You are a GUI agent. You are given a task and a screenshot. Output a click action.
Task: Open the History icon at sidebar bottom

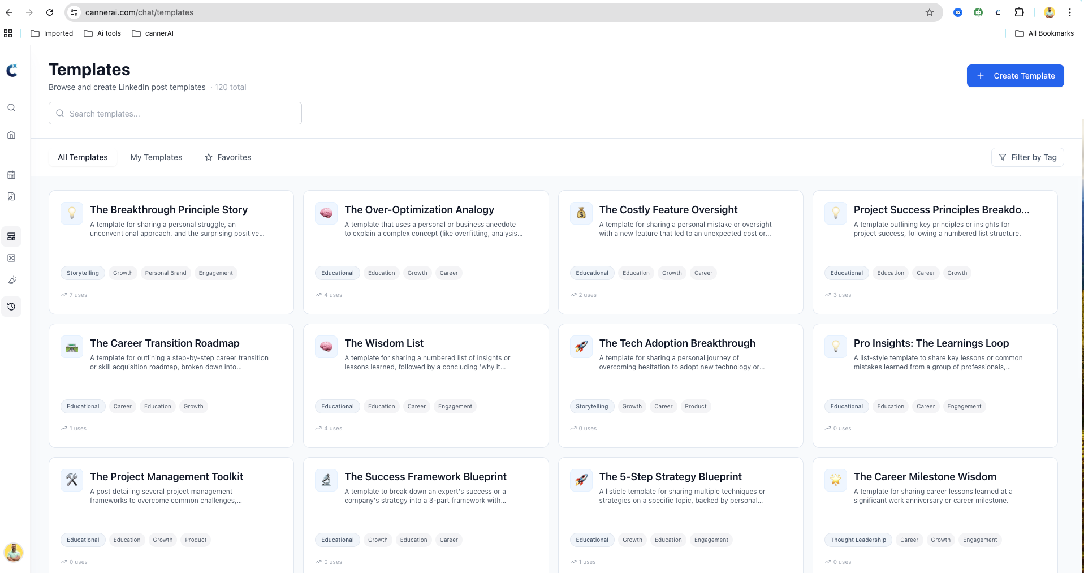coord(11,306)
